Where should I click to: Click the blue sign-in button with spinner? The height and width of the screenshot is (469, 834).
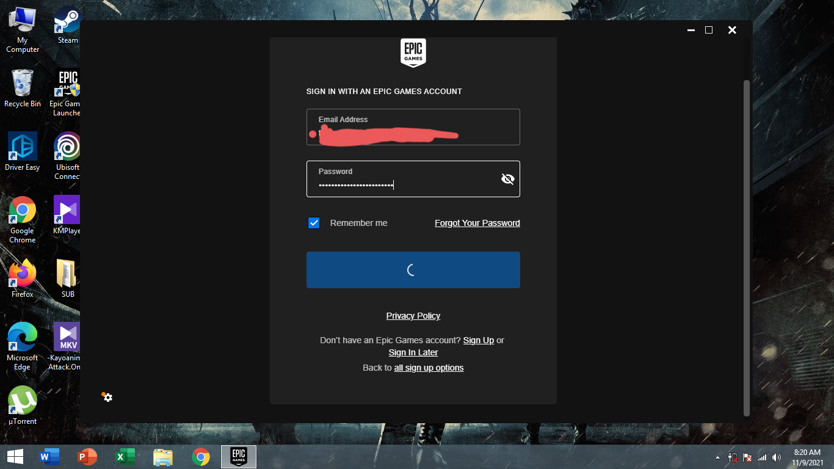413,270
